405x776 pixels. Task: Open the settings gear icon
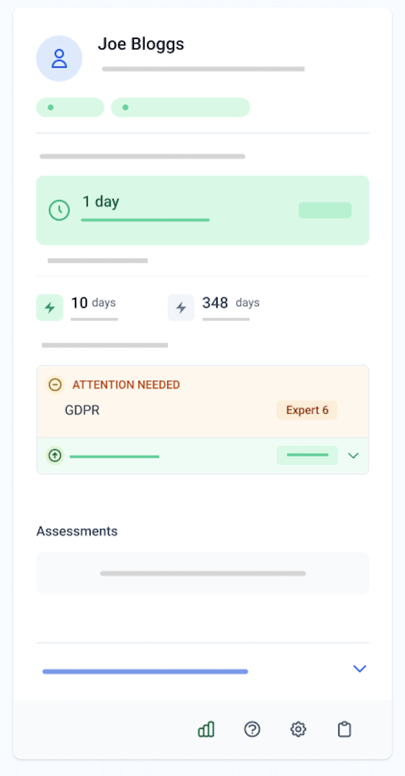(x=298, y=729)
